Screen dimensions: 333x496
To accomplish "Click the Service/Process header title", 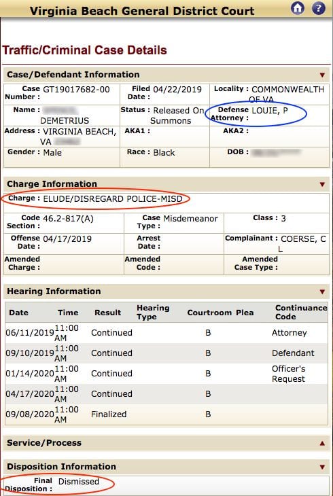I will 44,443.
